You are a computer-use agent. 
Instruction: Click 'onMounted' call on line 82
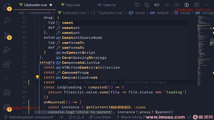(54, 102)
